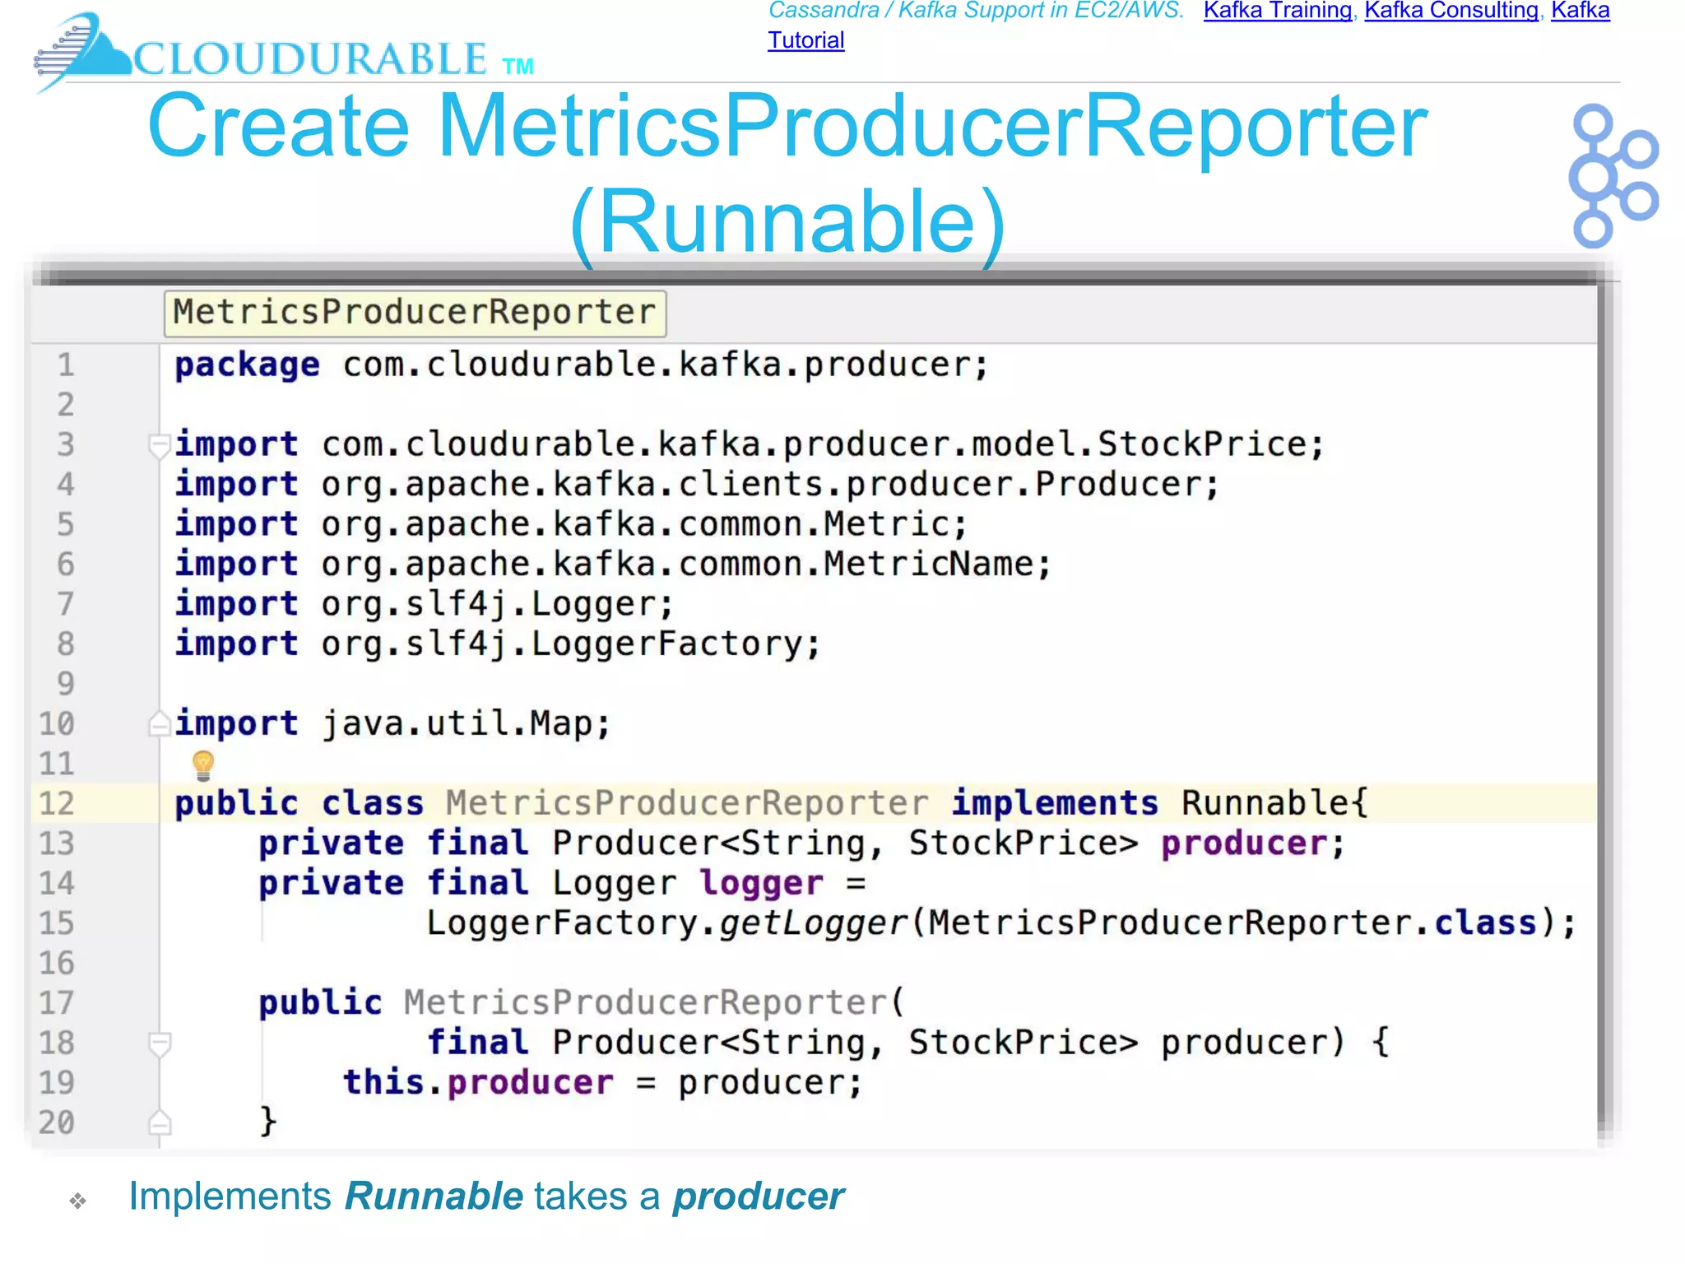The image size is (1685, 1264).
Task: Click 'getLogger' method call on line 15
Action: pyautogui.click(x=813, y=924)
